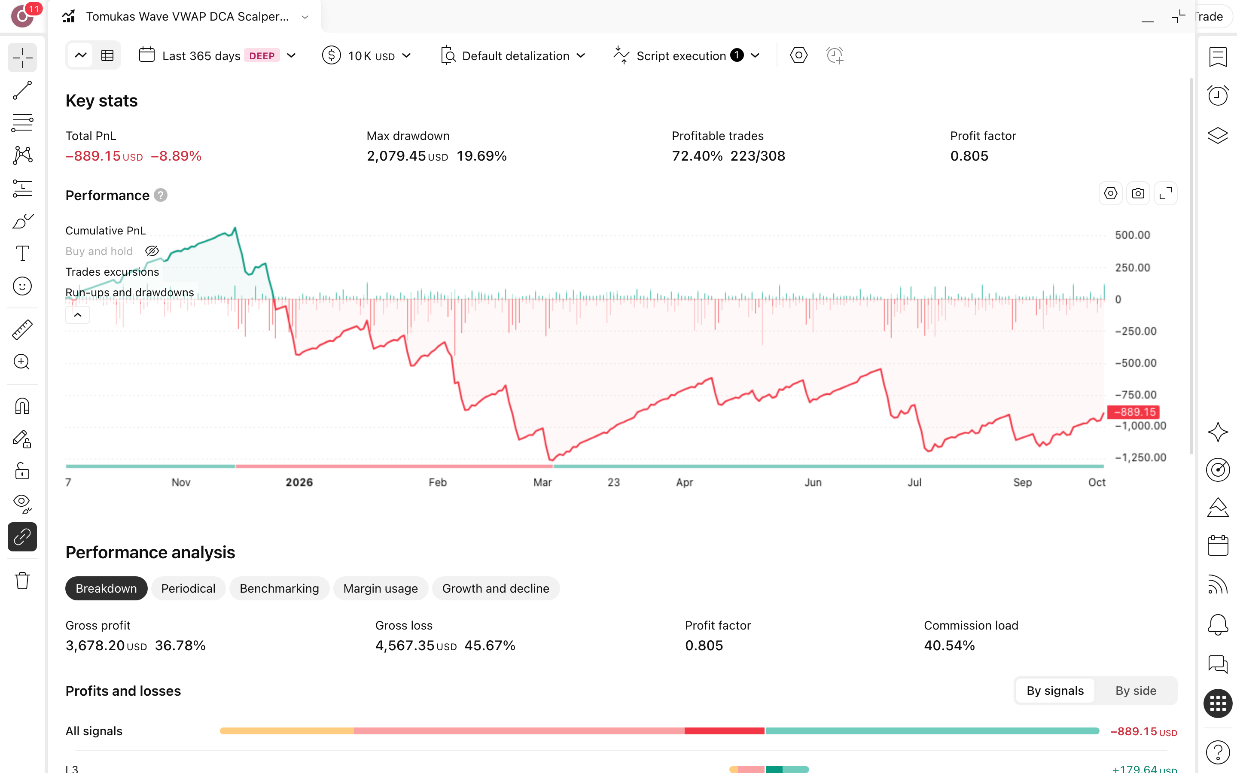
Task: Take a snapshot of the performance chart
Action: 1138,193
